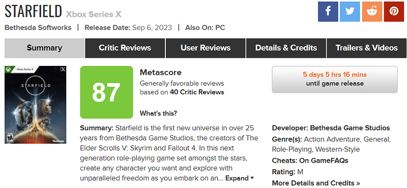Image resolution: width=407 pixels, height=188 pixels.
Task: View the PC version of Starfield
Action: pos(220,28)
